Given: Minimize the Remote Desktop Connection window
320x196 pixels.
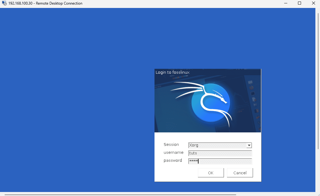Looking at the screenshot, I should tap(286, 3).
